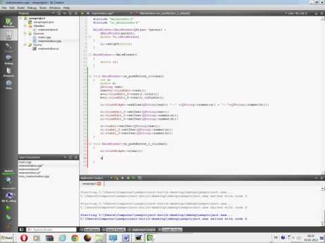
Task: Open Help mode in sidebar
Action: pos(9,84)
